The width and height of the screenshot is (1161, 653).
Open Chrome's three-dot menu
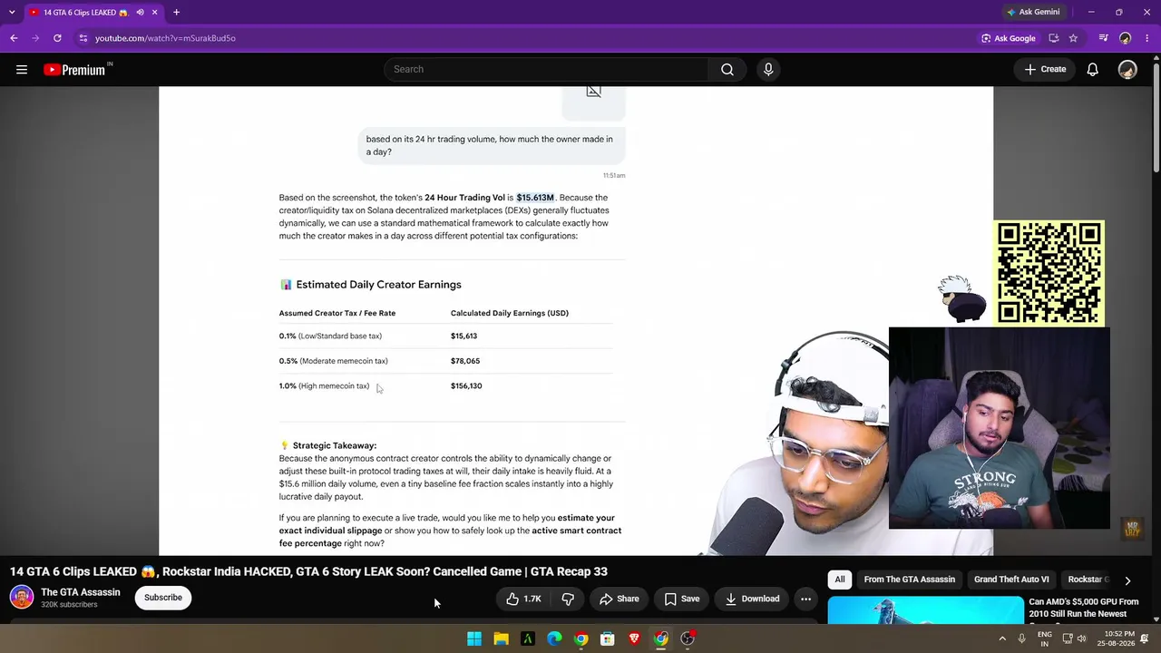[x=1146, y=38]
